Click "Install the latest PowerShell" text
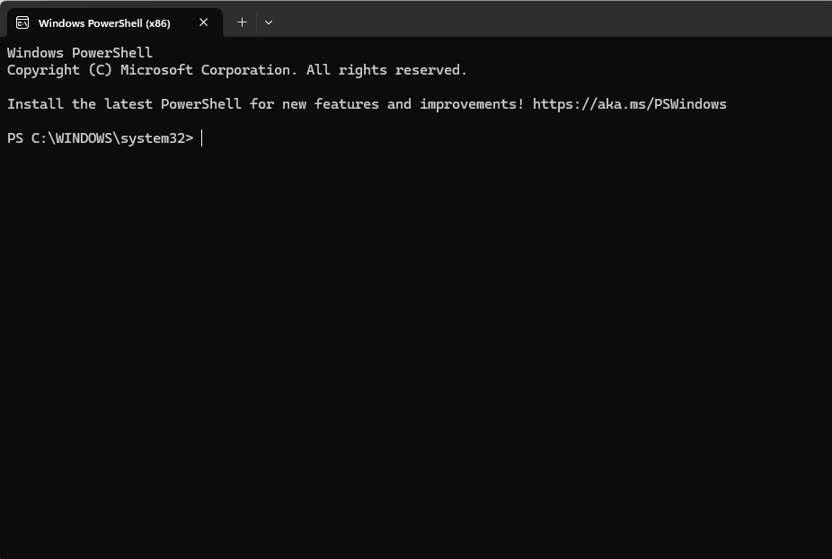Viewport: 832px width, 559px height. (x=124, y=104)
